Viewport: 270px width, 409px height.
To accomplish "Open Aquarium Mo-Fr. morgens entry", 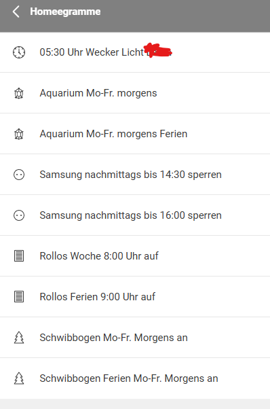I will click(135, 93).
